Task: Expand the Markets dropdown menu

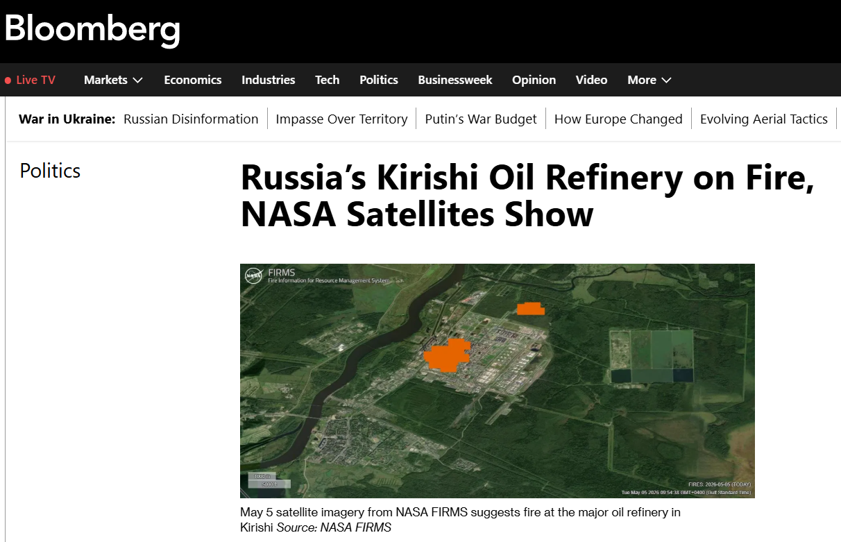Action: 113,80
